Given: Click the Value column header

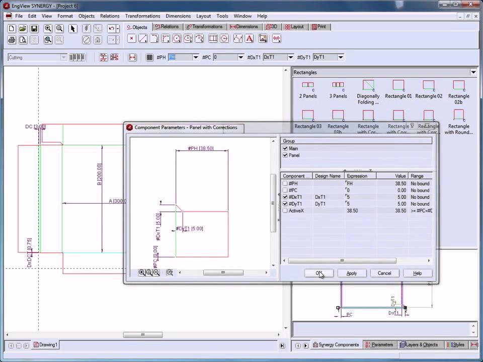Looking at the screenshot, I should click(392, 176).
